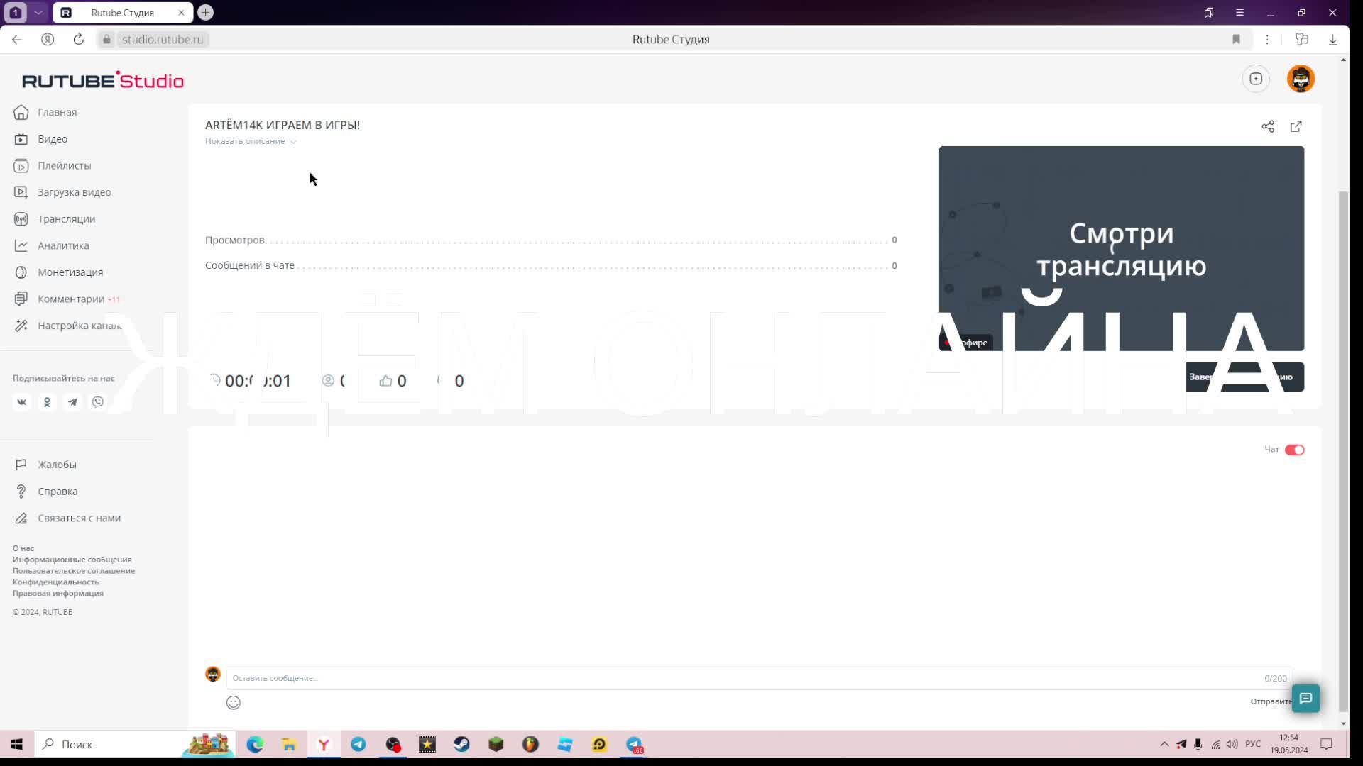
Task: Open the VK social link
Action: [22, 402]
